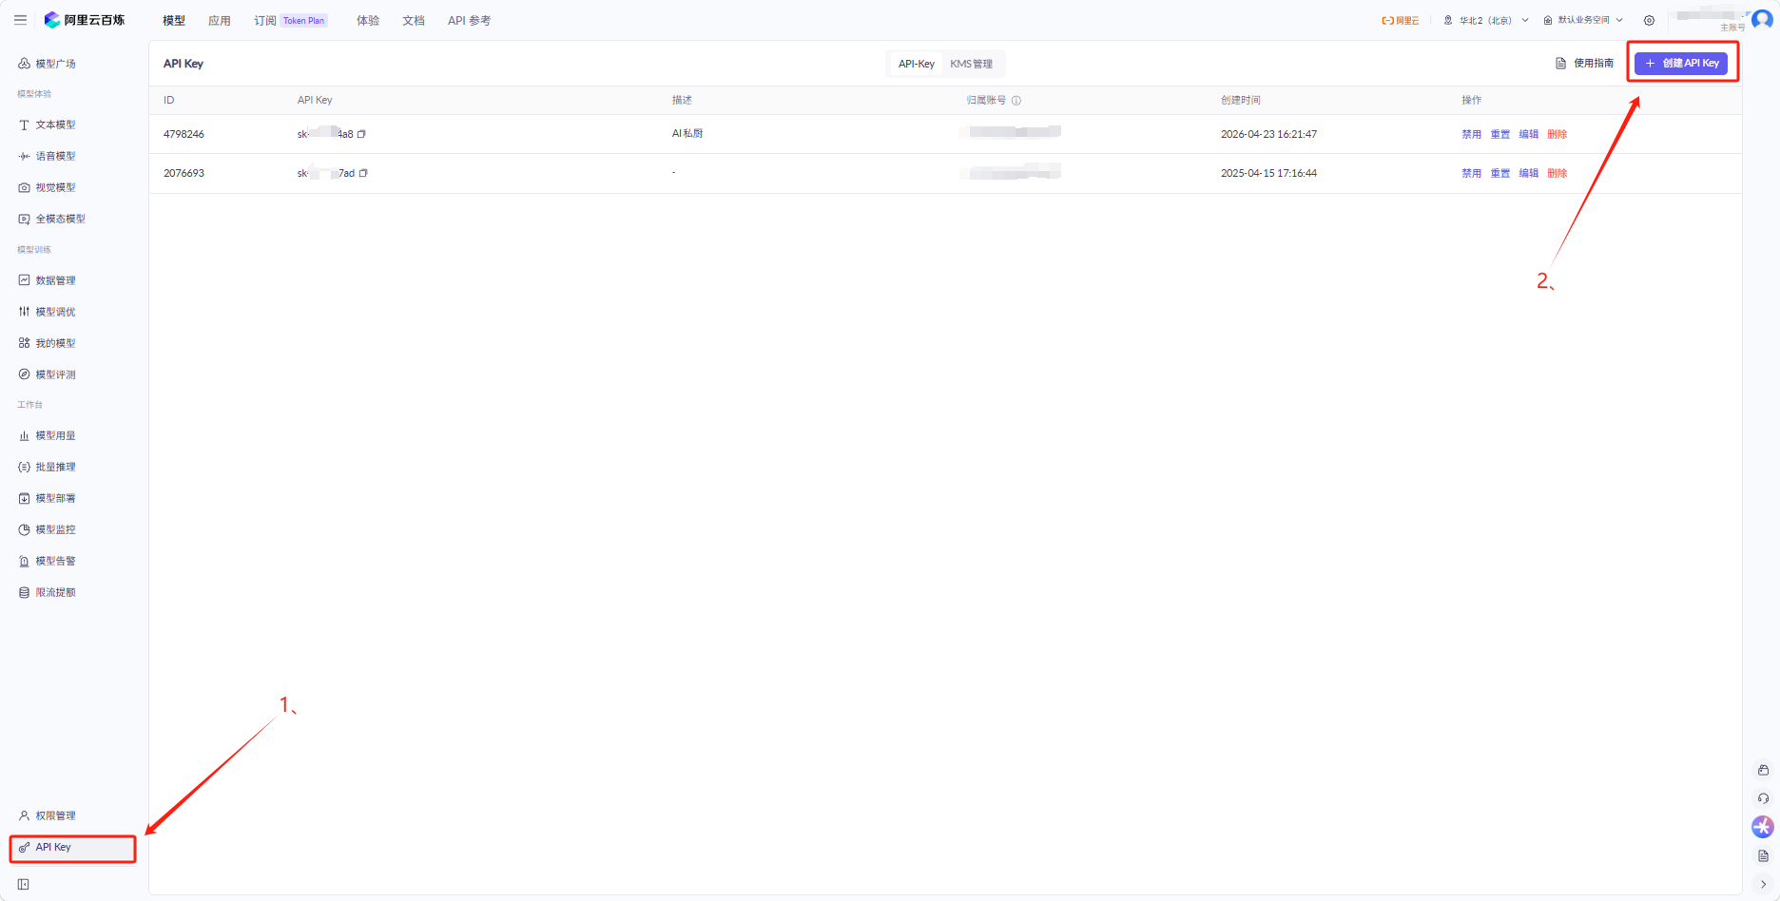Click 重置 for key ID 2076693
Viewport: 1780px width, 901px height.
1500,173
